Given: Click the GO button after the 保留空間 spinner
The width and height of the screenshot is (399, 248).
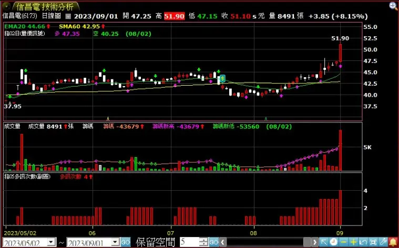Looking at the screenshot, I should point(214,242).
